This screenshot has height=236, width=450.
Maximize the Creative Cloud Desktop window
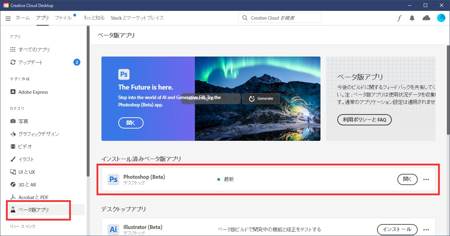(x=425, y=5)
